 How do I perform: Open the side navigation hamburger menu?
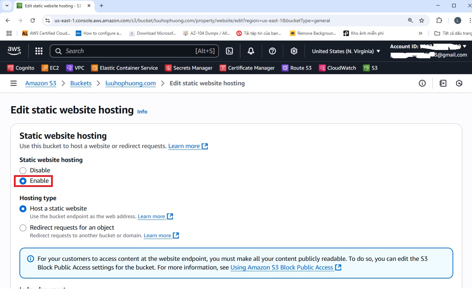point(14,83)
